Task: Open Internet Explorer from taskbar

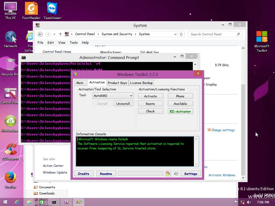Action: (17, 202)
